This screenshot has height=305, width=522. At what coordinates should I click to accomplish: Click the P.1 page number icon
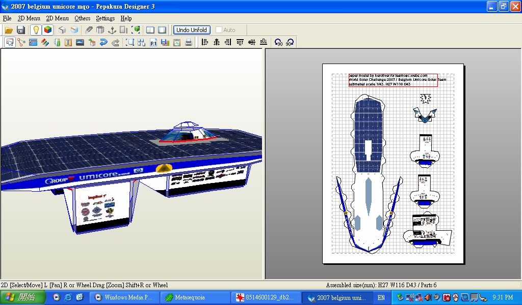(153, 43)
